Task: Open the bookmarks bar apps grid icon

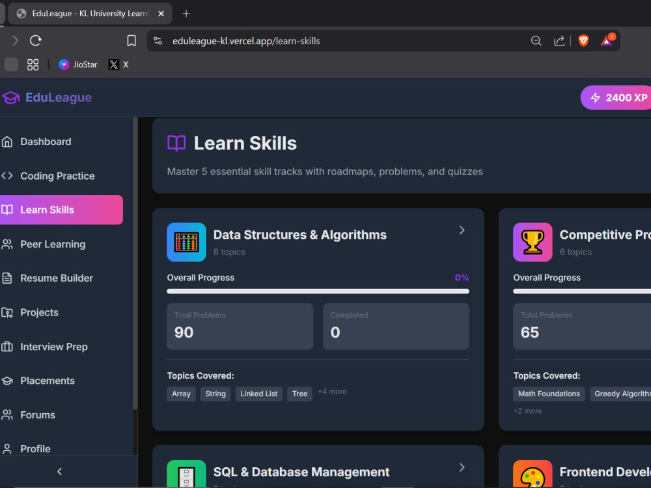Action: [x=33, y=64]
